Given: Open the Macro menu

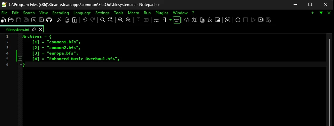Looking at the screenshot, I should (133, 13).
